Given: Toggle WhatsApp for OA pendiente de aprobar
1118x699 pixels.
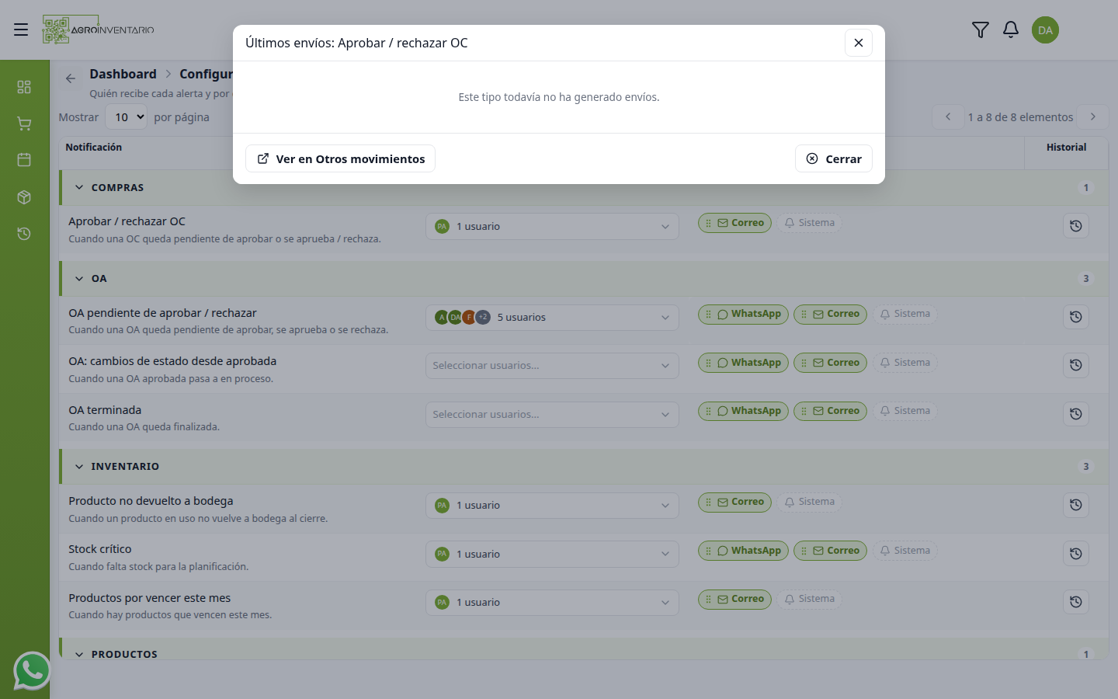Looking at the screenshot, I should (x=743, y=314).
